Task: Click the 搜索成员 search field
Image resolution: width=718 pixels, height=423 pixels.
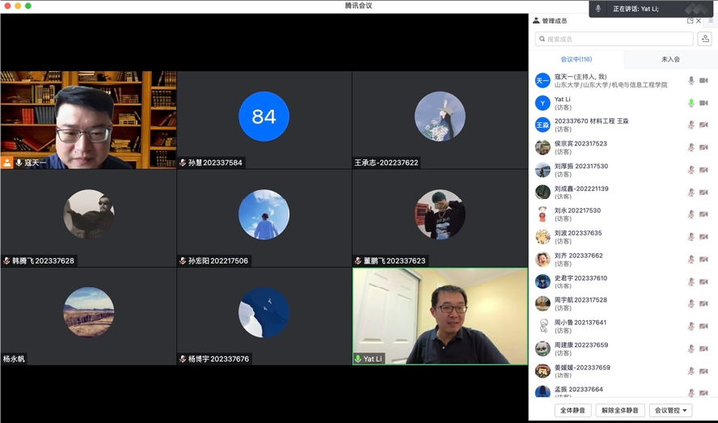Action: click(614, 39)
